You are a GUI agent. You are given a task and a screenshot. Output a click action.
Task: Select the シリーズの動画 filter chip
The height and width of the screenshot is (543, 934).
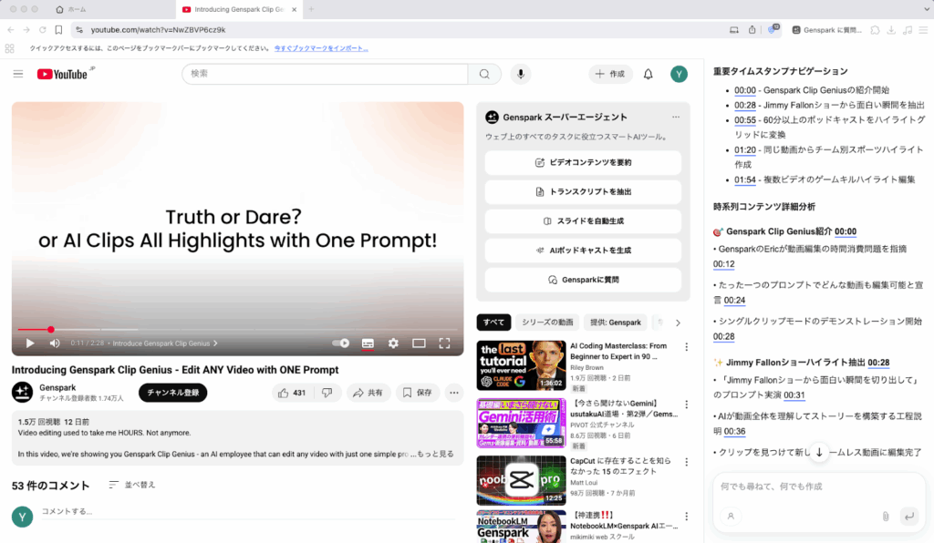pos(547,322)
